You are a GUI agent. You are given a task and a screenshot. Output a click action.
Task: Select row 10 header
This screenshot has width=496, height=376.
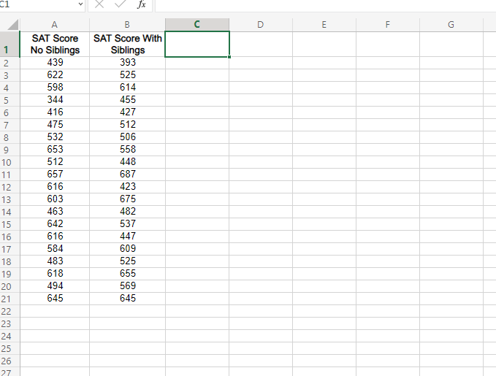pyautogui.click(x=9, y=162)
